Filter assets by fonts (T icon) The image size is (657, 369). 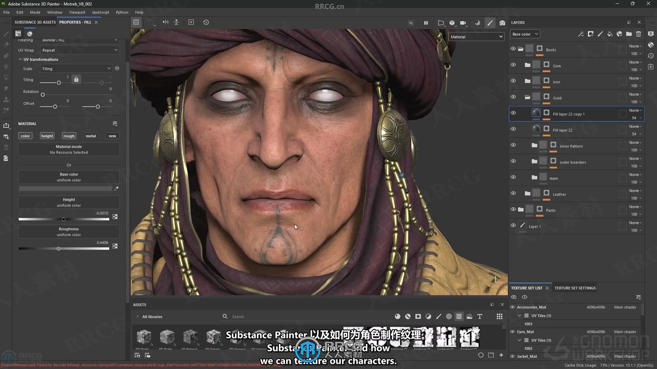[x=480, y=317]
